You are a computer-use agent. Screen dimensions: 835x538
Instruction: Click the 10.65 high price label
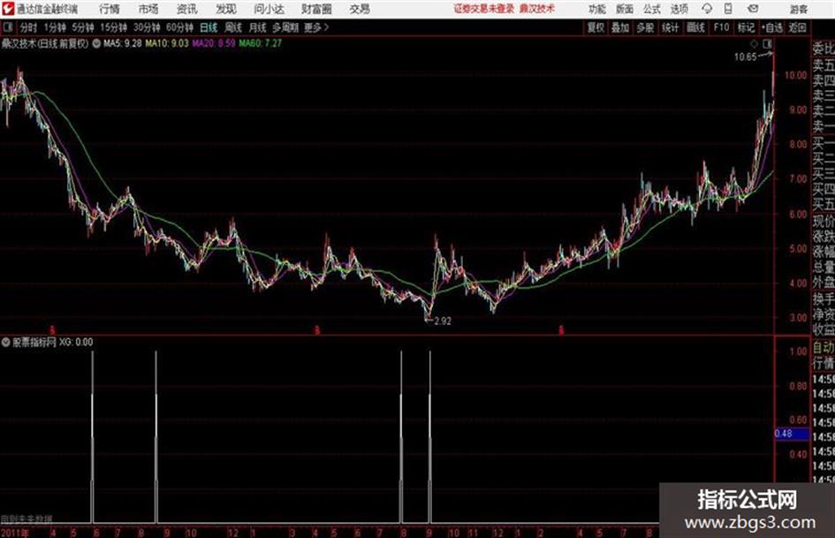745,57
